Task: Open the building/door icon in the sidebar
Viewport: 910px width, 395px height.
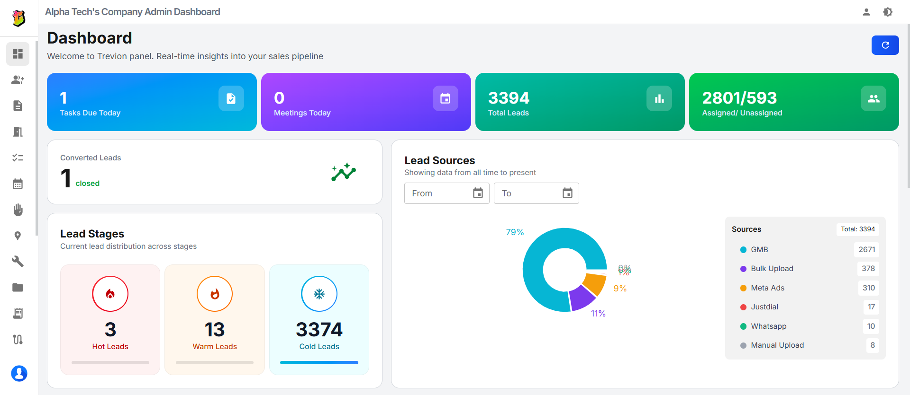Action: (x=18, y=132)
